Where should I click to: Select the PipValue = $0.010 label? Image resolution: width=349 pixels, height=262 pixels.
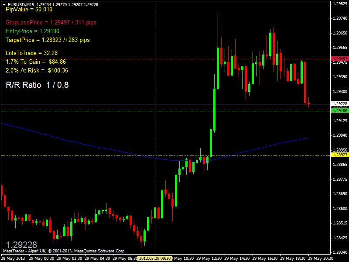point(29,9)
